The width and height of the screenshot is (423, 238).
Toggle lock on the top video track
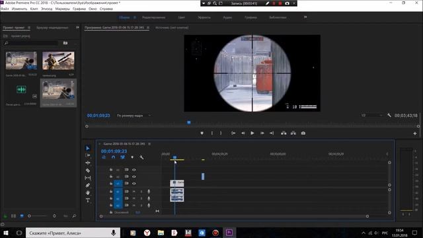point(111,170)
